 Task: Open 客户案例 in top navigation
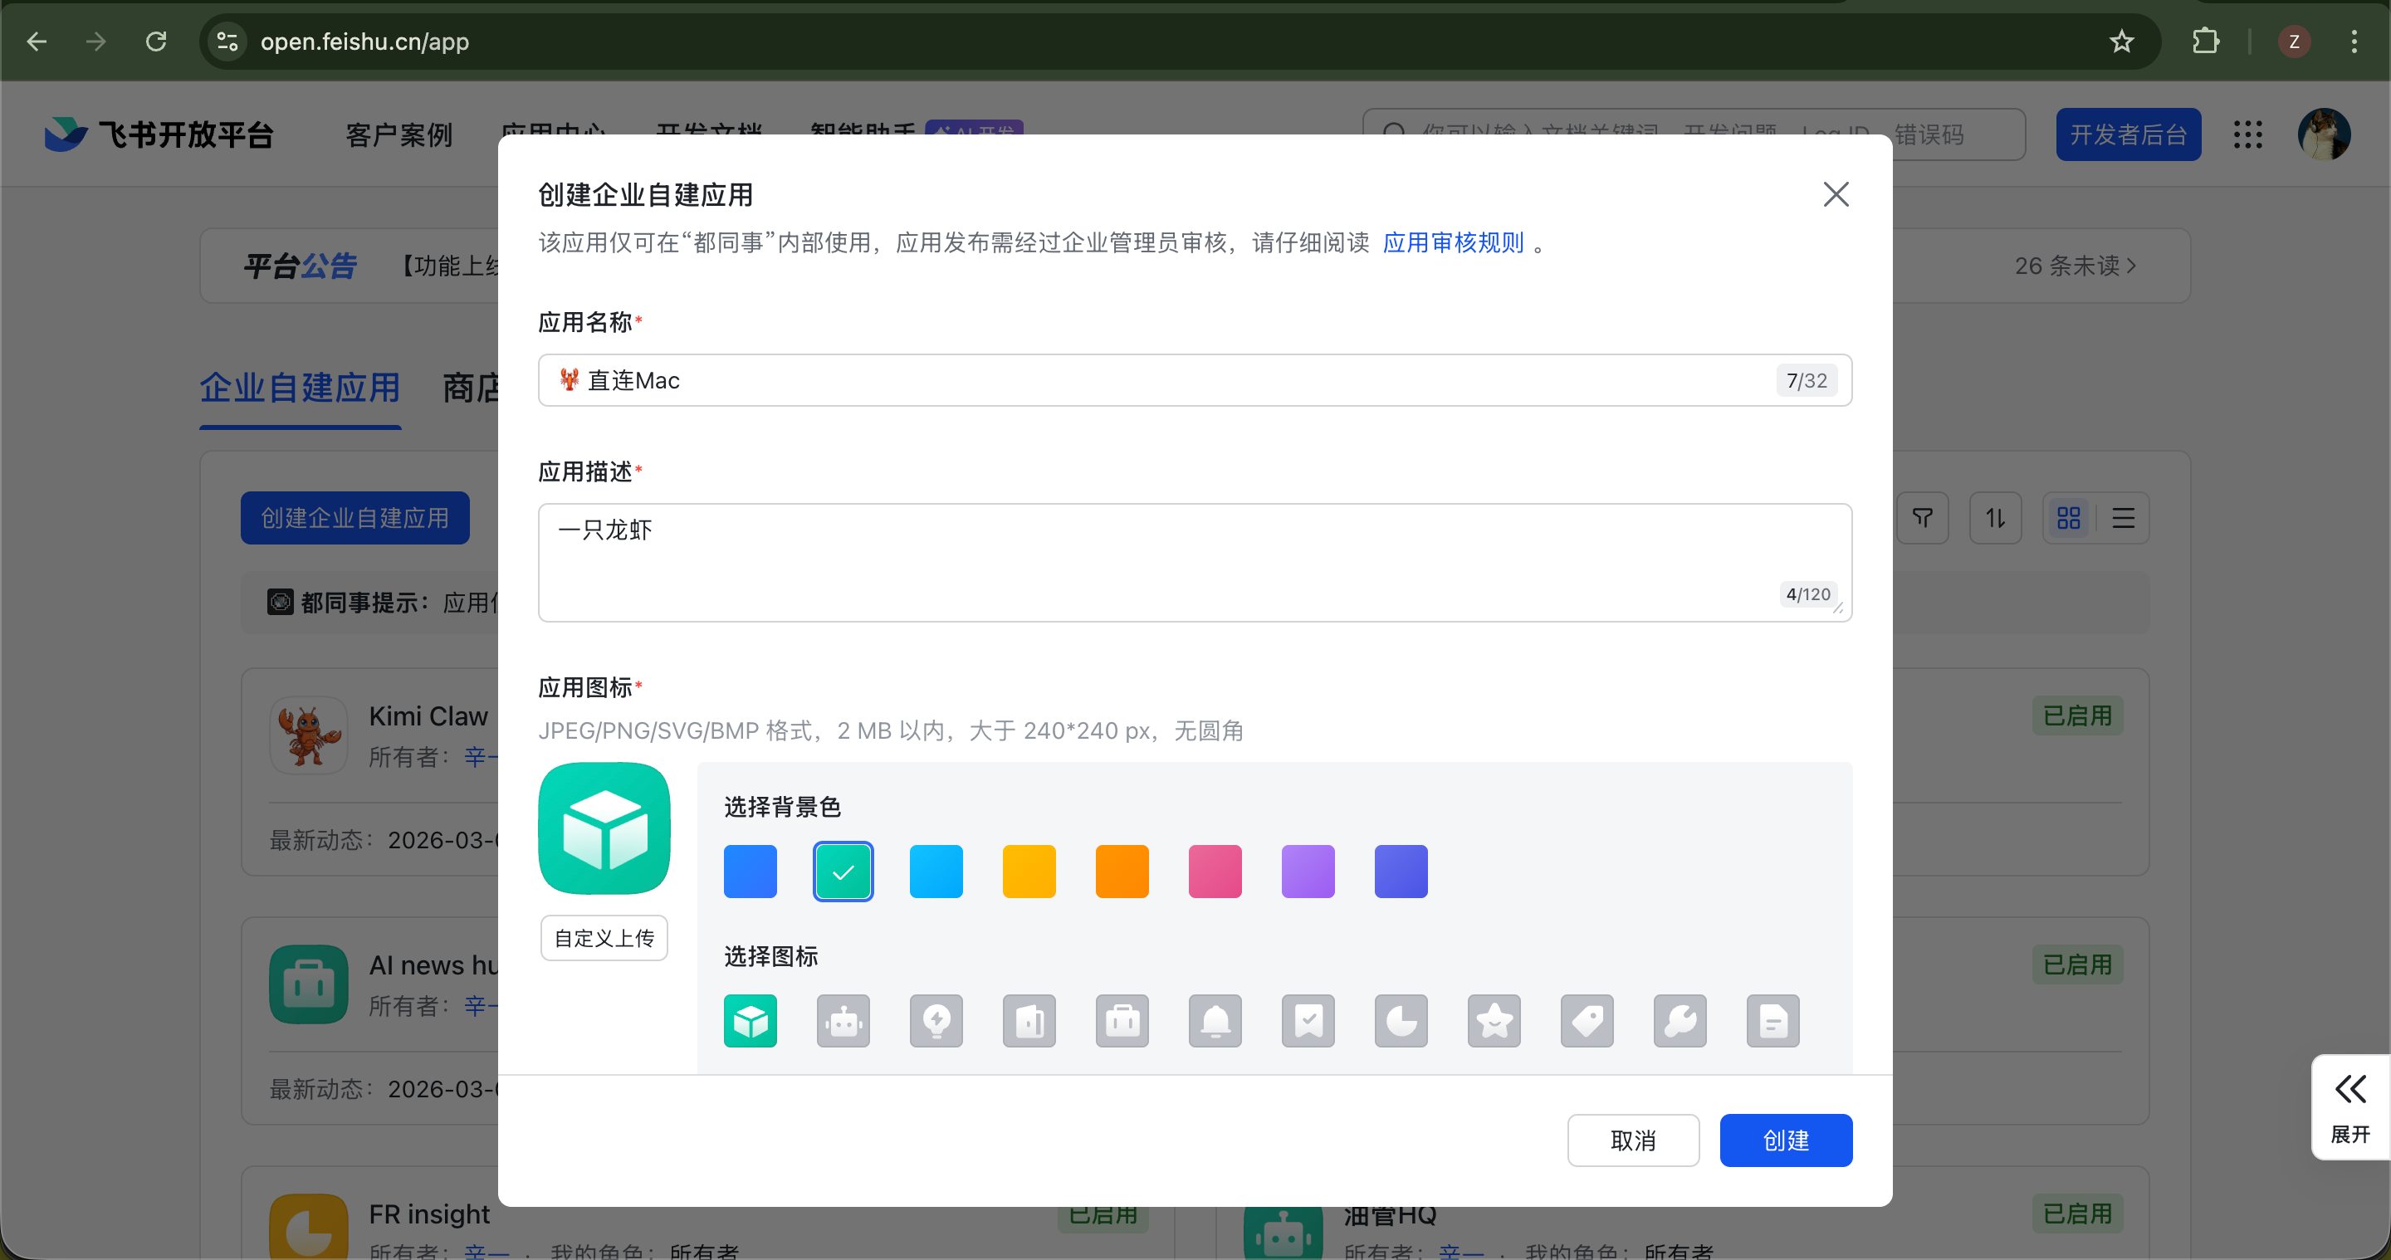[399, 135]
